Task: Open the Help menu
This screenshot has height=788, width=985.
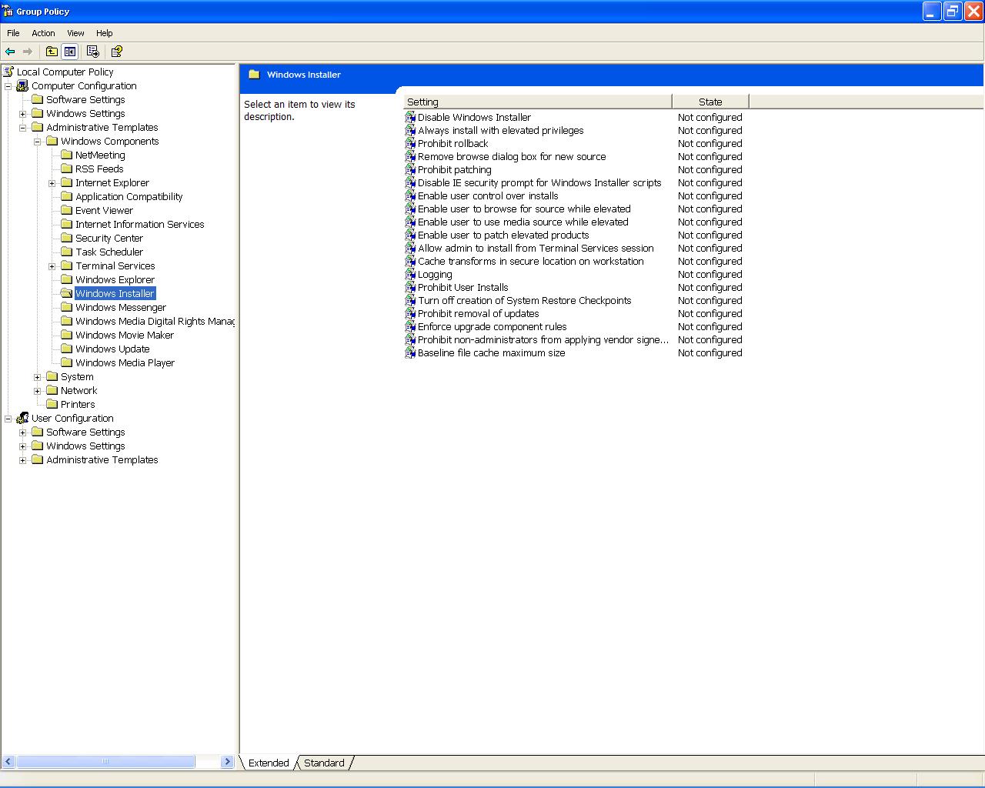Action: pos(104,33)
